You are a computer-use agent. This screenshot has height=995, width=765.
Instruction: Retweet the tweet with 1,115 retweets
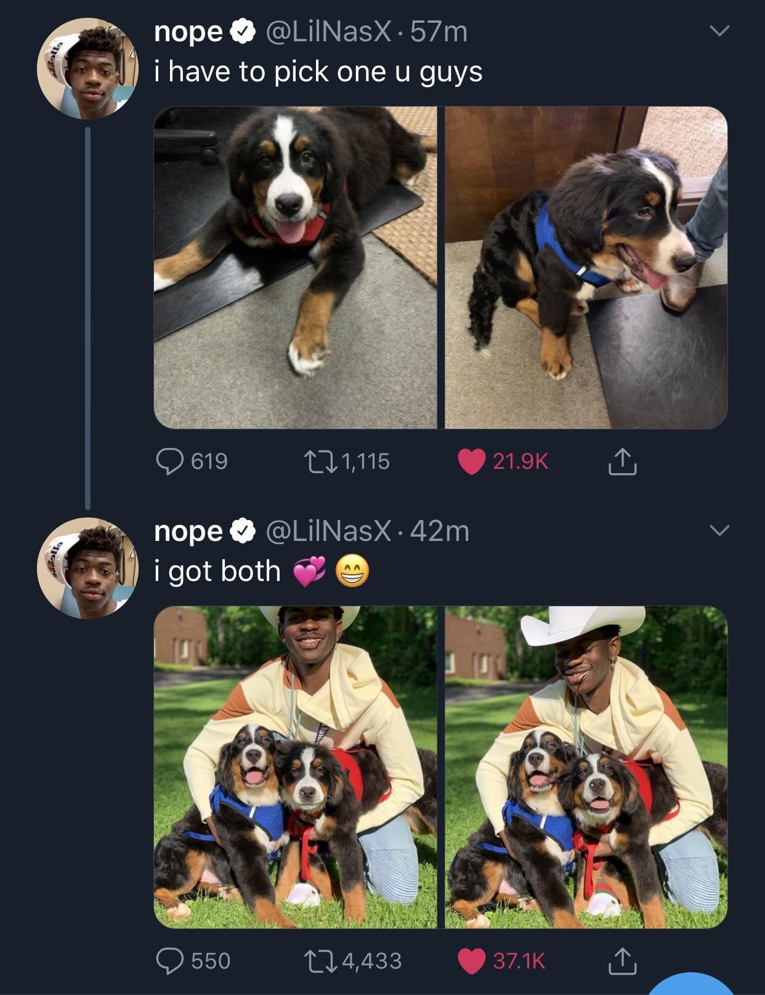pos(319,461)
